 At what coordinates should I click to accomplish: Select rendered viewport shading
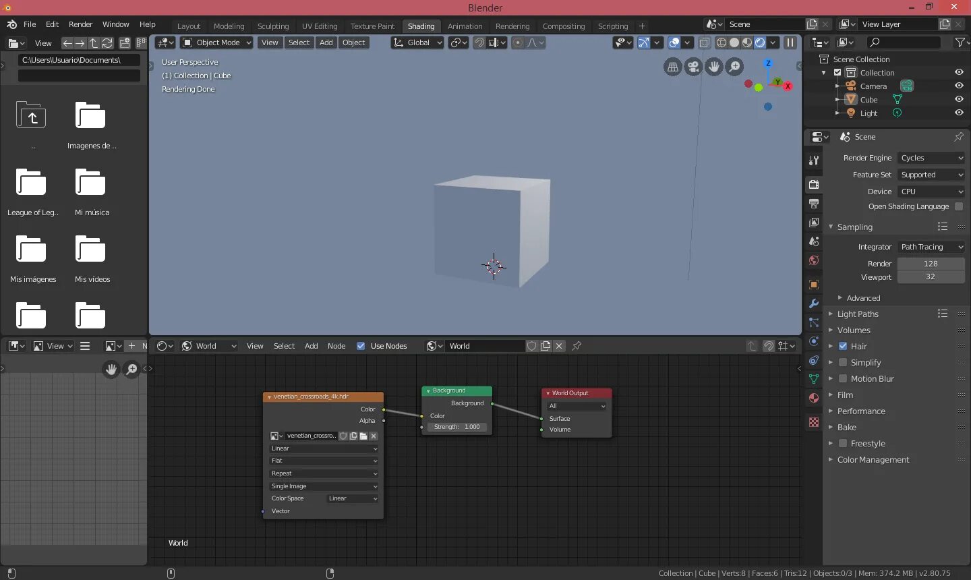tap(760, 42)
